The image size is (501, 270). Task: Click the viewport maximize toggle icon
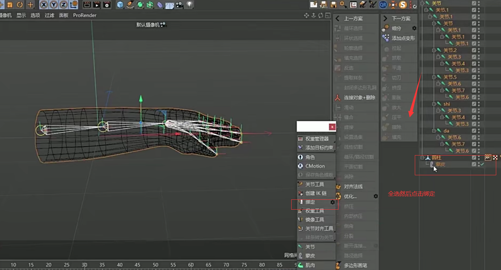pos(327,15)
